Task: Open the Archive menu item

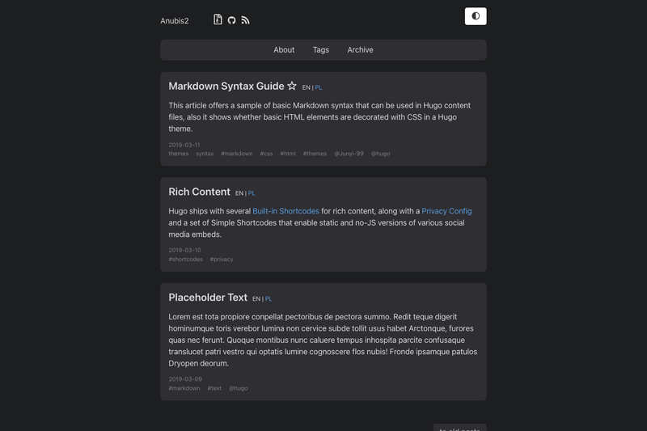Action: pos(360,50)
